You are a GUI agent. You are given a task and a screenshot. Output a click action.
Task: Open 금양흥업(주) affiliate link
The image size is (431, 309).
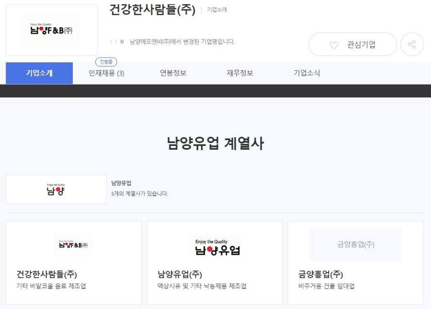[320, 274]
